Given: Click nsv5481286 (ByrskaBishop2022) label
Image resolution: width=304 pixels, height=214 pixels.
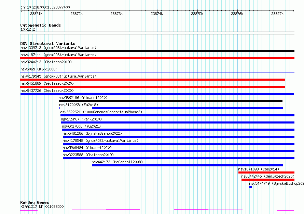Looking at the screenshot, I should coord(92,133).
